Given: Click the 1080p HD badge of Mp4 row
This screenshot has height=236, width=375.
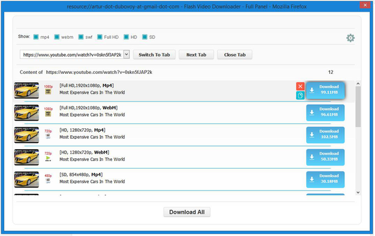Looking at the screenshot, I should click(48, 90).
